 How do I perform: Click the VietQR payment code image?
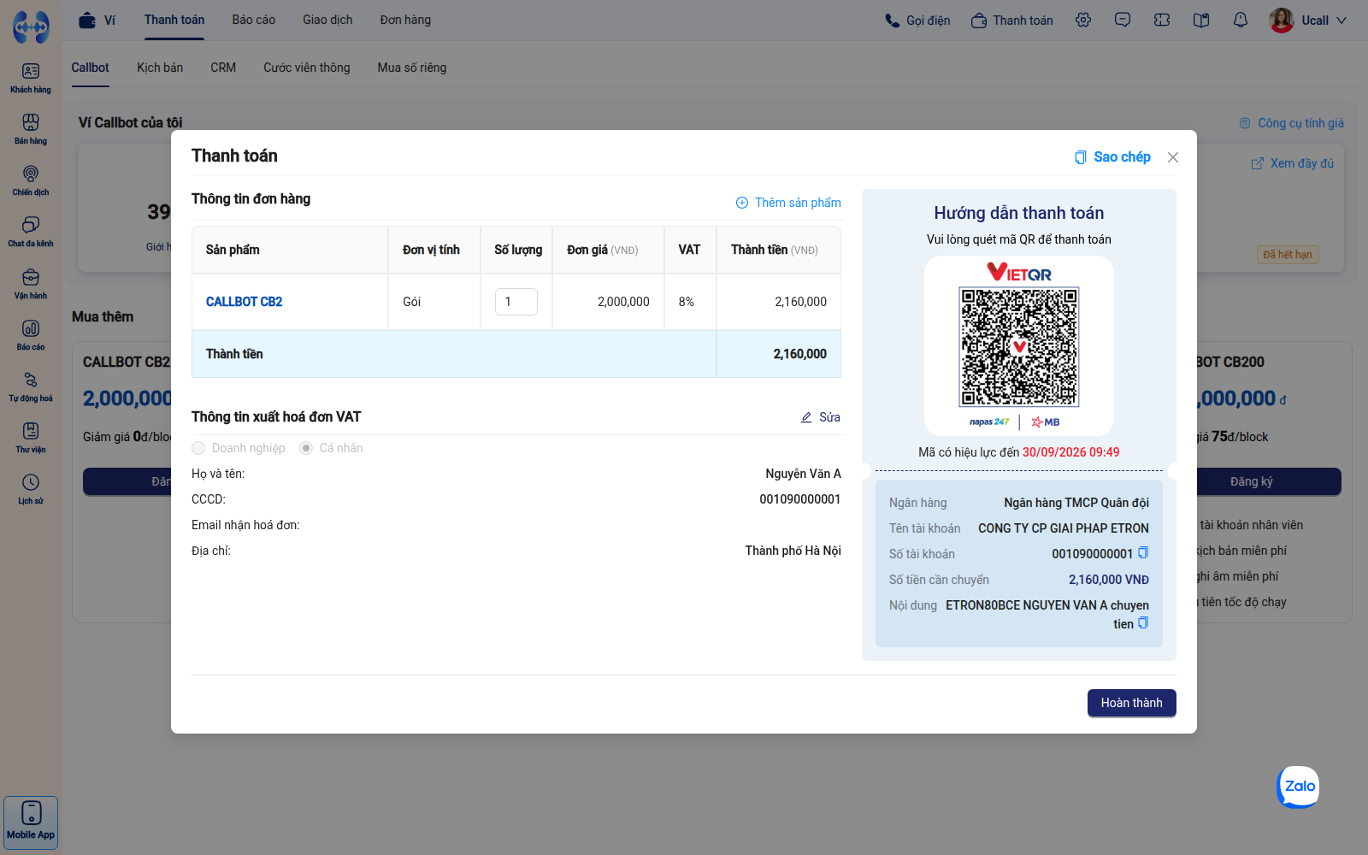1019,346
